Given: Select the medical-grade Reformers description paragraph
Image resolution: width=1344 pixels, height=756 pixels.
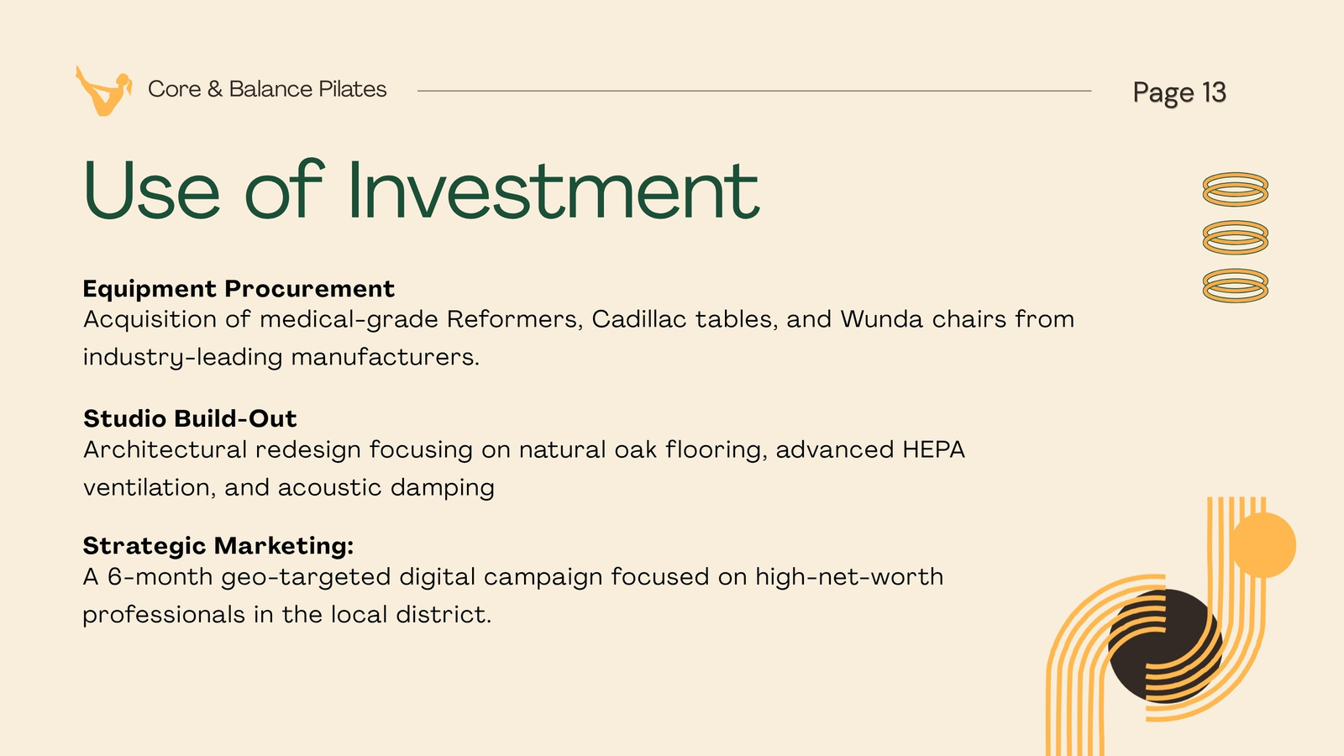Looking at the screenshot, I should coord(579,338).
